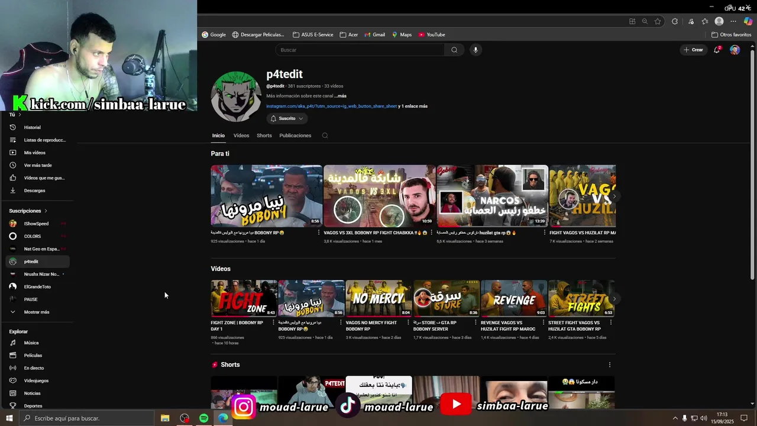Switch to the Shorts tab

pos(264,135)
